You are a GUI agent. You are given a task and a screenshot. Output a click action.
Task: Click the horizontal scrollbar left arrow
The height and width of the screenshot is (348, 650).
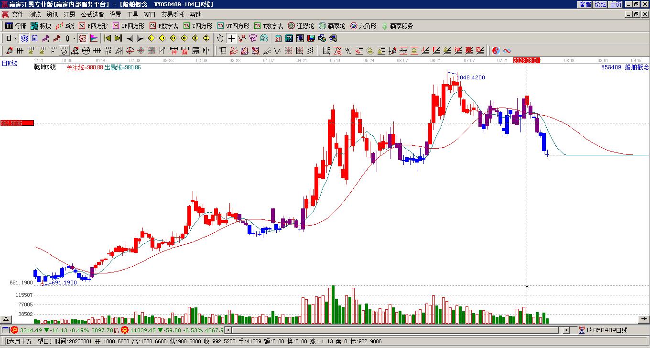coord(228,330)
